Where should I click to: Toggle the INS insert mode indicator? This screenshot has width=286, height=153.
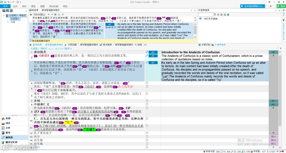(x=218, y=151)
